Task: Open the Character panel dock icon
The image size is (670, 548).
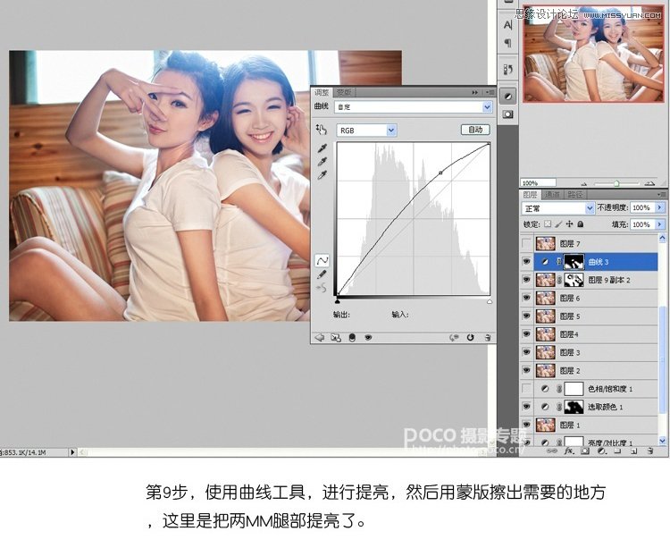Action: (507, 25)
